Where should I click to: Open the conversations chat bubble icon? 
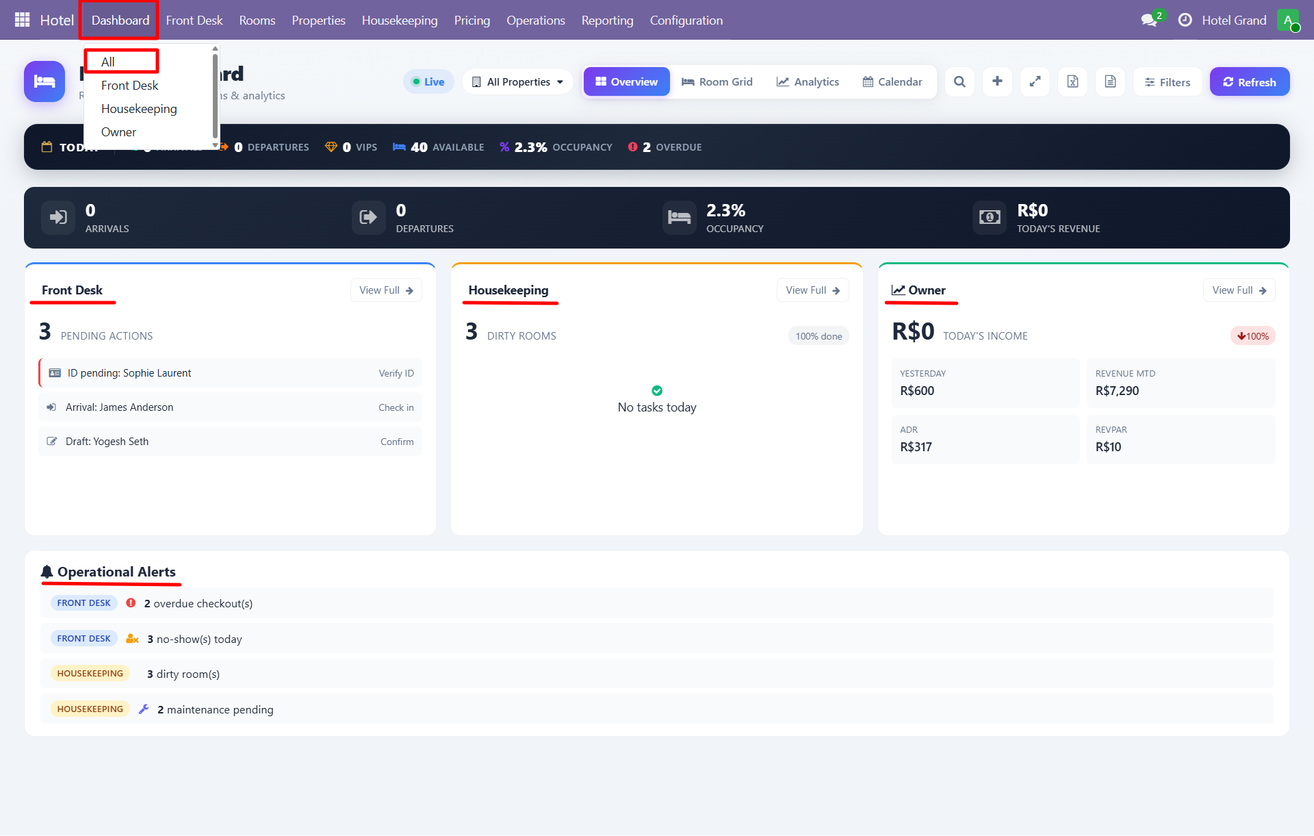pyautogui.click(x=1149, y=21)
